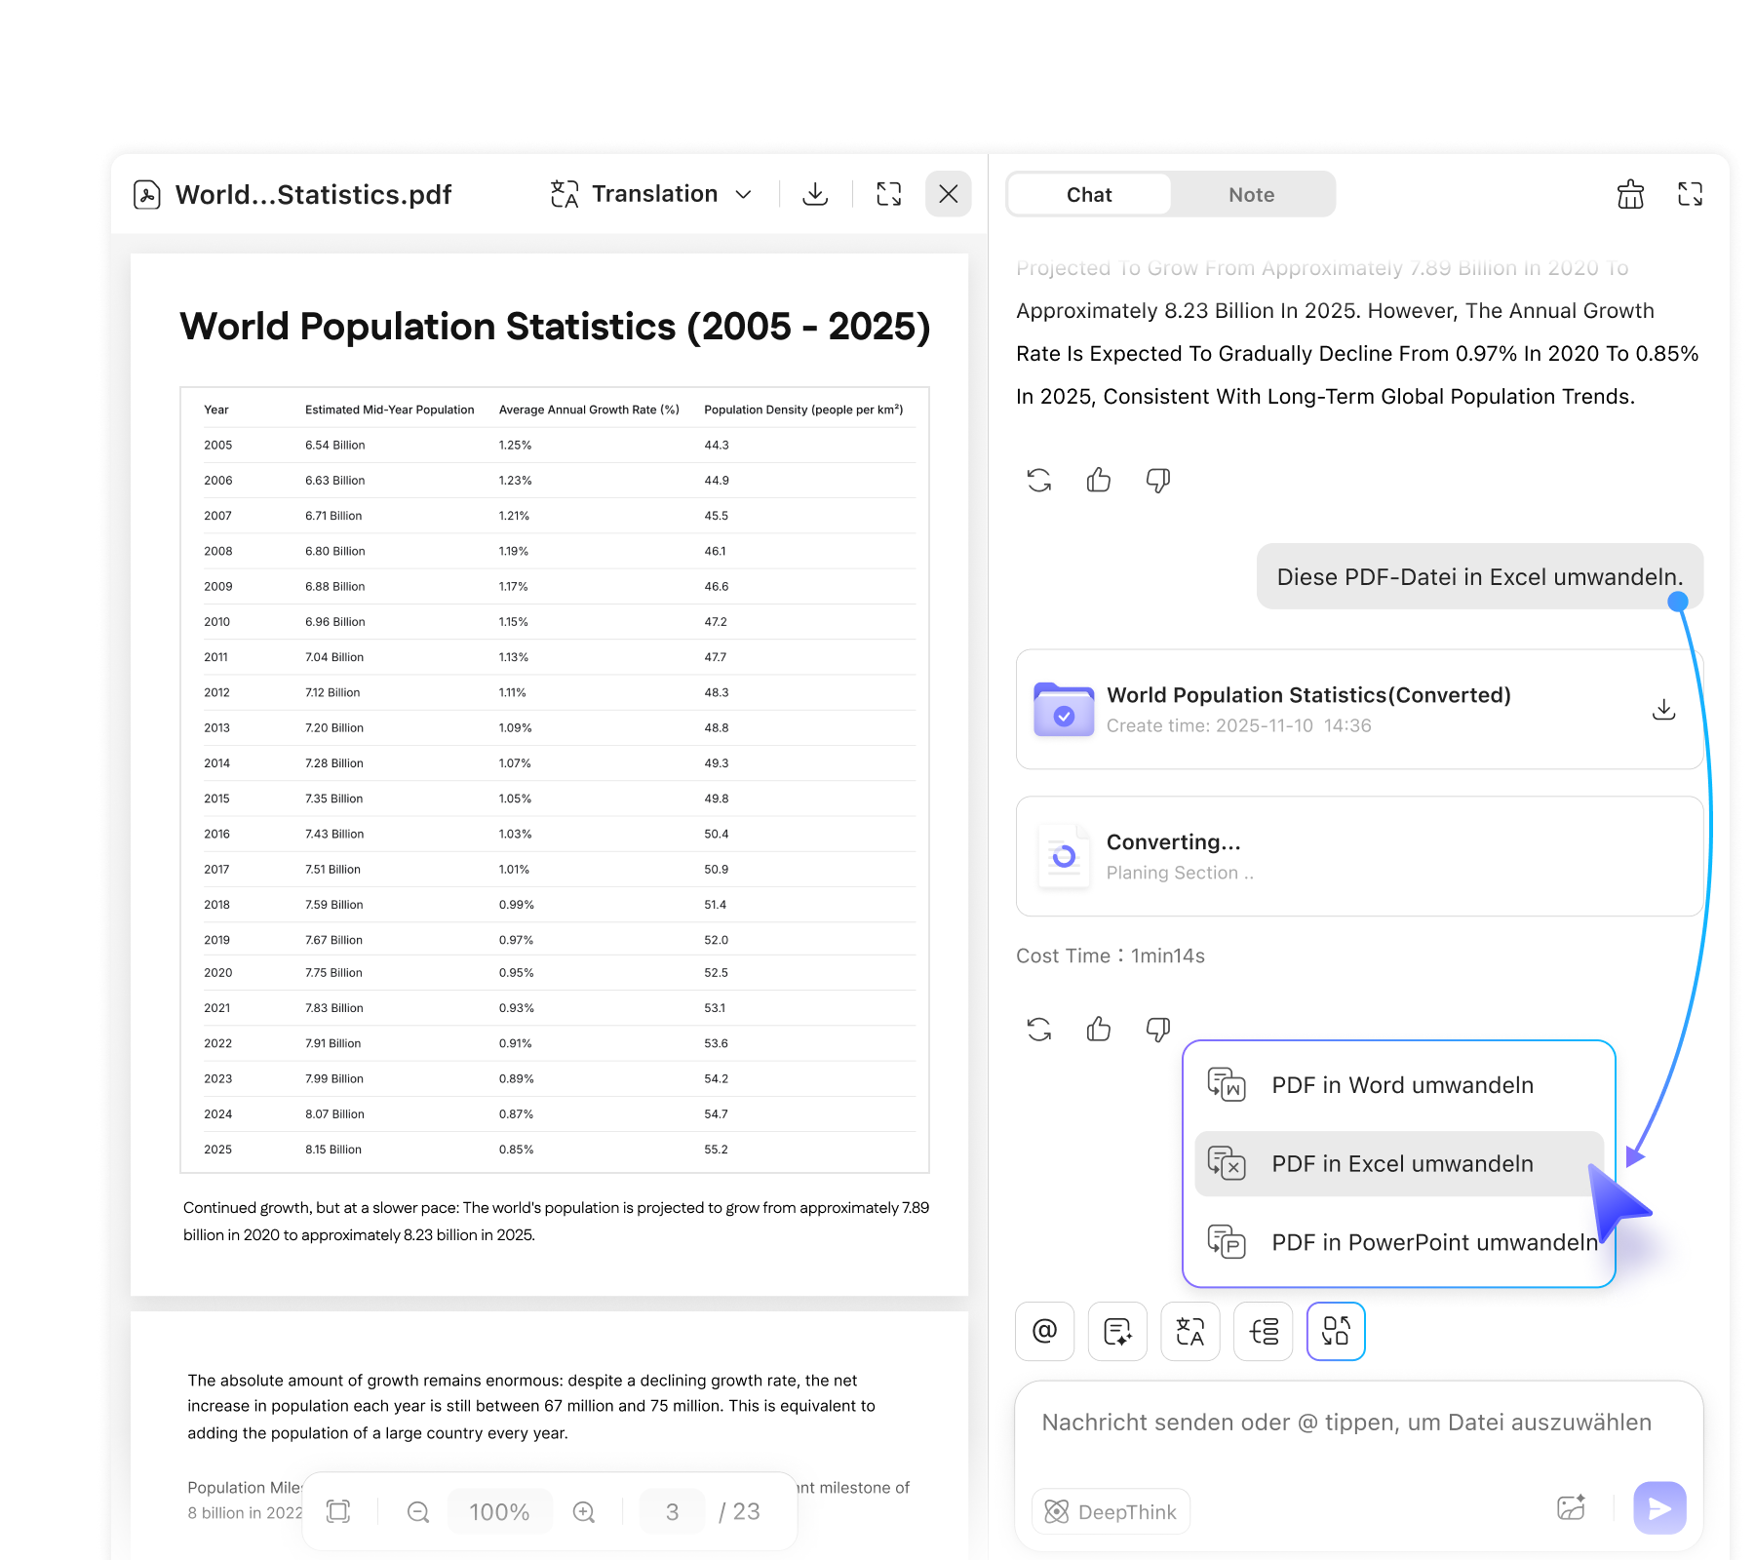The image size is (1755, 1560).
Task: Clear the chat with the broom icon
Action: click(x=1630, y=194)
